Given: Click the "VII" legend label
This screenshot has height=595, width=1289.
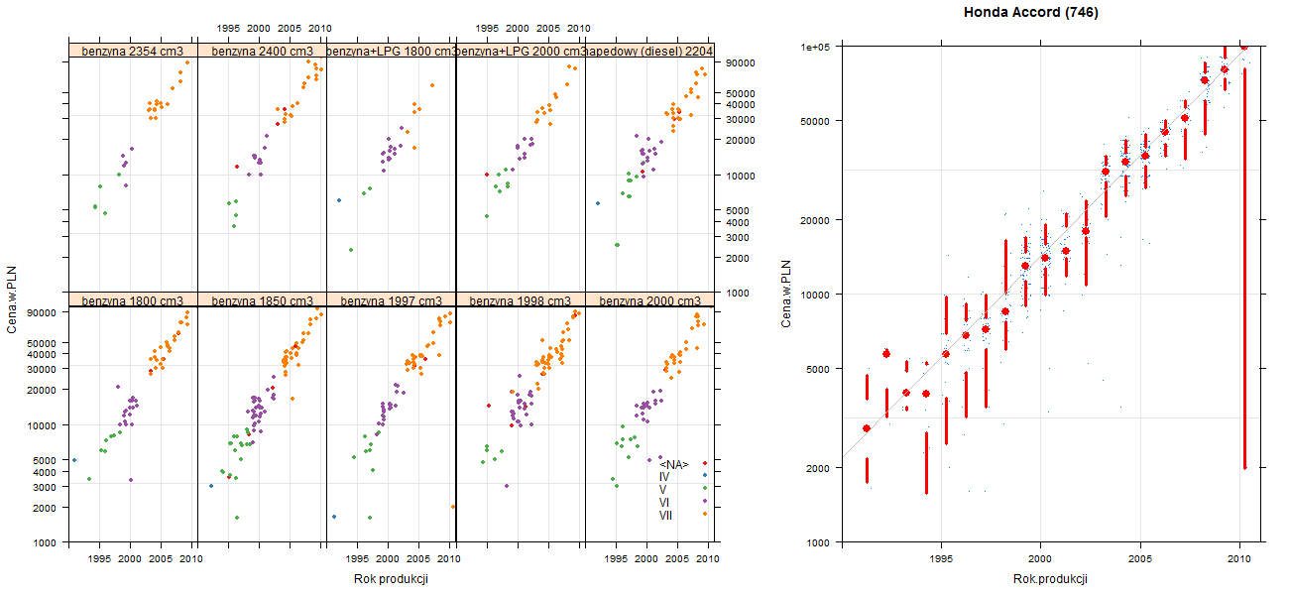Looking at the screenshot, I should tap(666, 515).
